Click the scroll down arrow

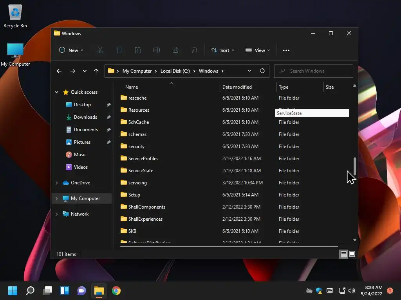[x=355, y=240]
